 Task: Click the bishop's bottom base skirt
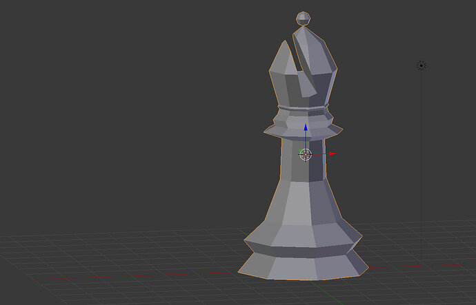(x=303, y=266)
